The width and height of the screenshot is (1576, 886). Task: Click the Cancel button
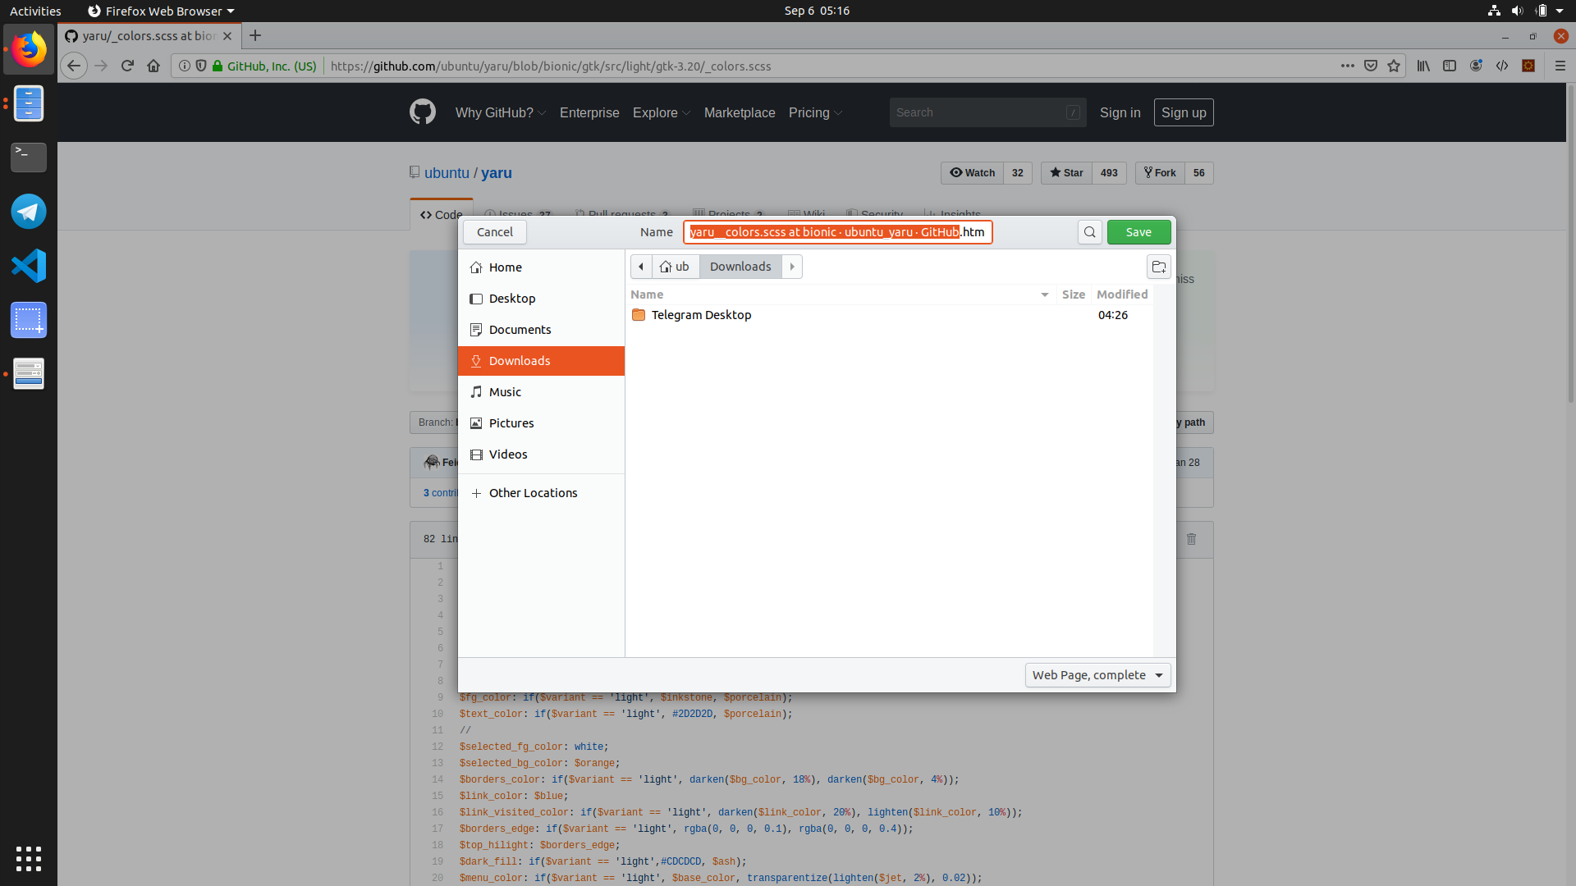pos(495,232)
